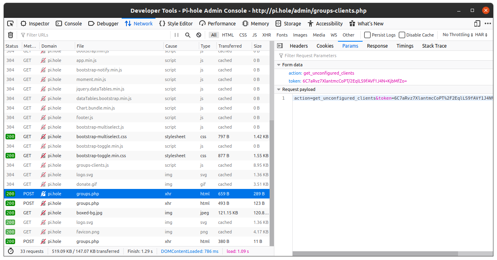The height and width of the screenshot is (260, 497).
Task: Open the DevTools more options menu
Action: 487,23
